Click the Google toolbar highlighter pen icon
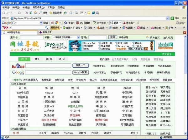Image resolution: width=188 pixels, height=140 pixels. tap(138, 22)
